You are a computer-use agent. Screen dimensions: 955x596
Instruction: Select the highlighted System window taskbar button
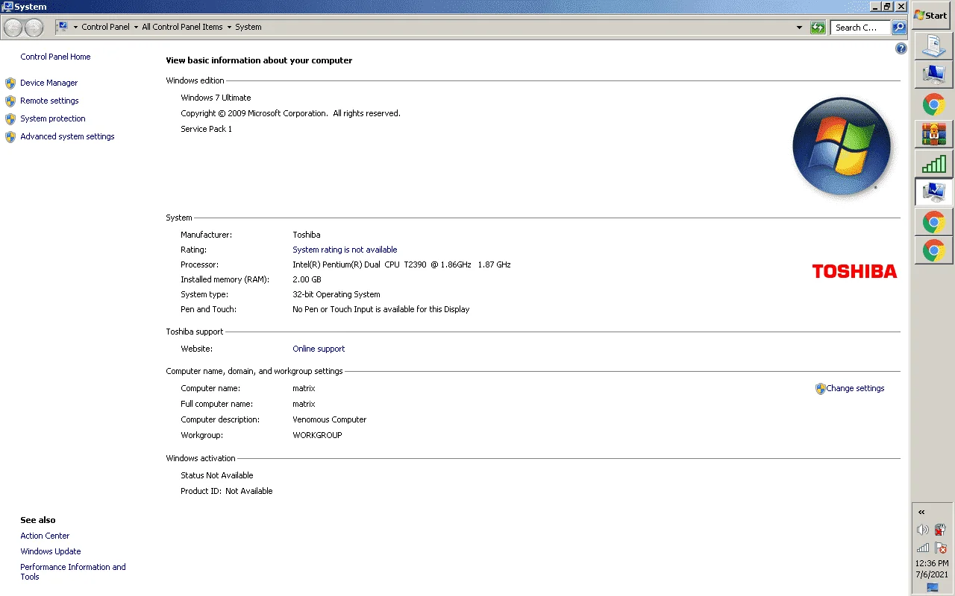(x=933, y=192)
